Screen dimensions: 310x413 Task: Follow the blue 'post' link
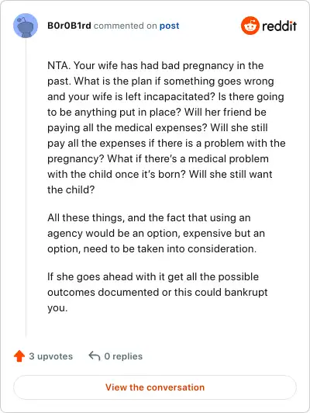click(169, 26)
